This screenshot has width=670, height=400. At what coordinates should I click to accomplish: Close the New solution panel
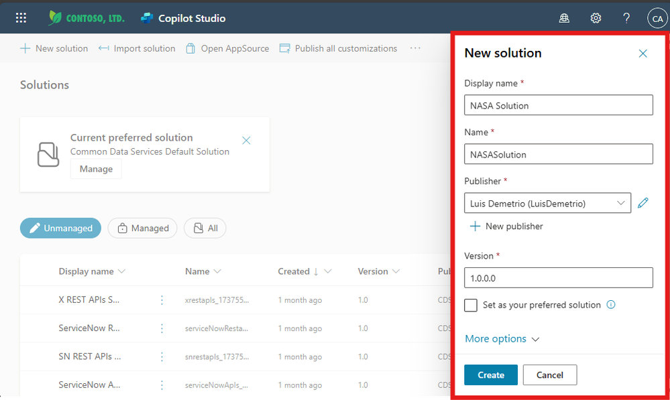(x=643, y=54)
